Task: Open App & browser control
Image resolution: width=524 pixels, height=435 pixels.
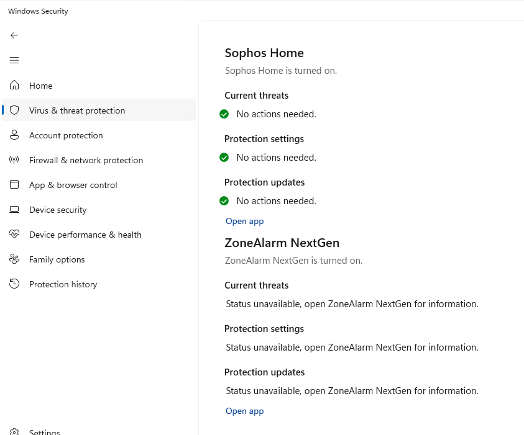Action: pos(99,185)
